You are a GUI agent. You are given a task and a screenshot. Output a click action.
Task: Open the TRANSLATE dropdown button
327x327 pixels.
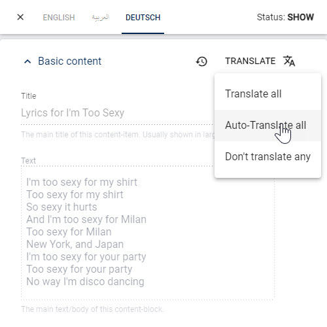click(x=260, y=61)
